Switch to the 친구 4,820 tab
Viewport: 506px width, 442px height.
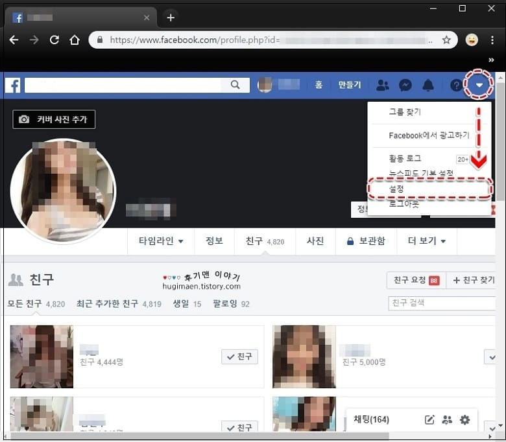click(x=265, y=241)
